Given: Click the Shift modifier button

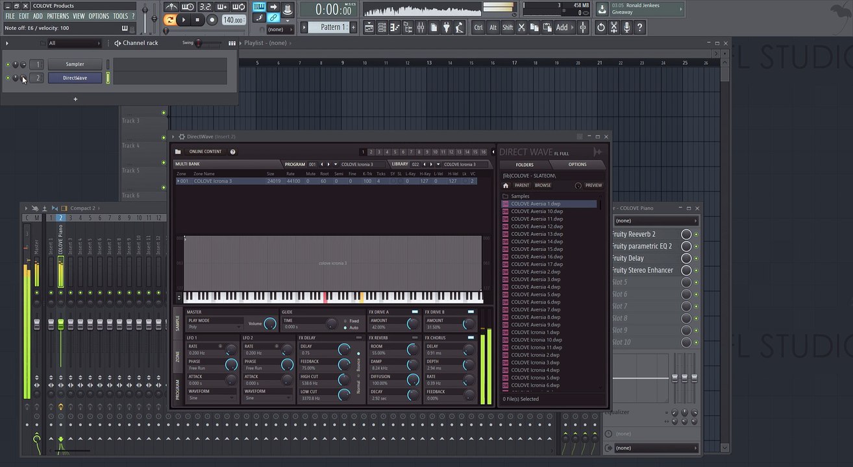Looking at the screenshot, I should tap(508, 27).
